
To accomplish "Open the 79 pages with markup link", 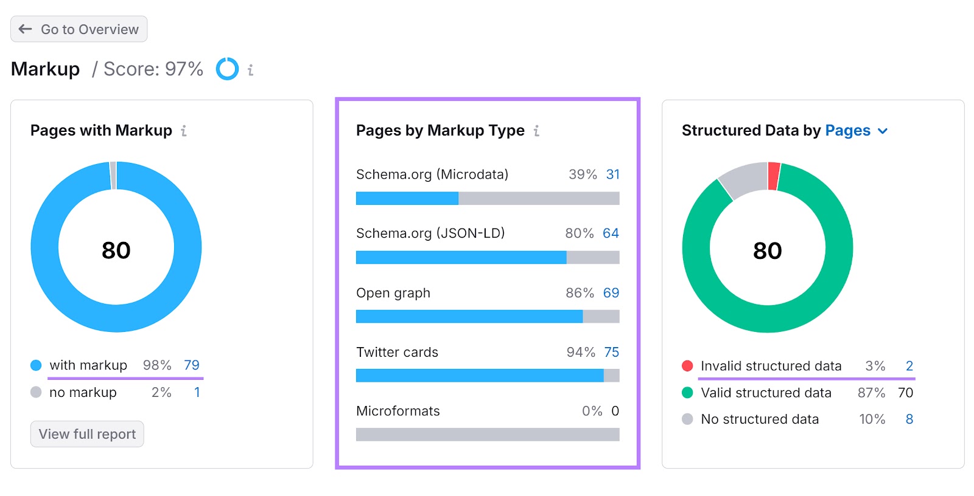I will [192, 365].
